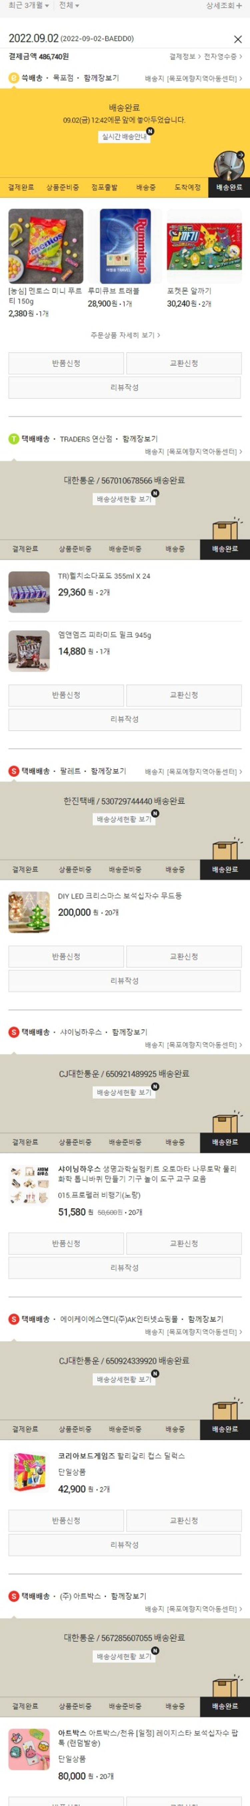Screen dimensions: 250x1806
Task: Select the Mentos product image
Action: 46,246
